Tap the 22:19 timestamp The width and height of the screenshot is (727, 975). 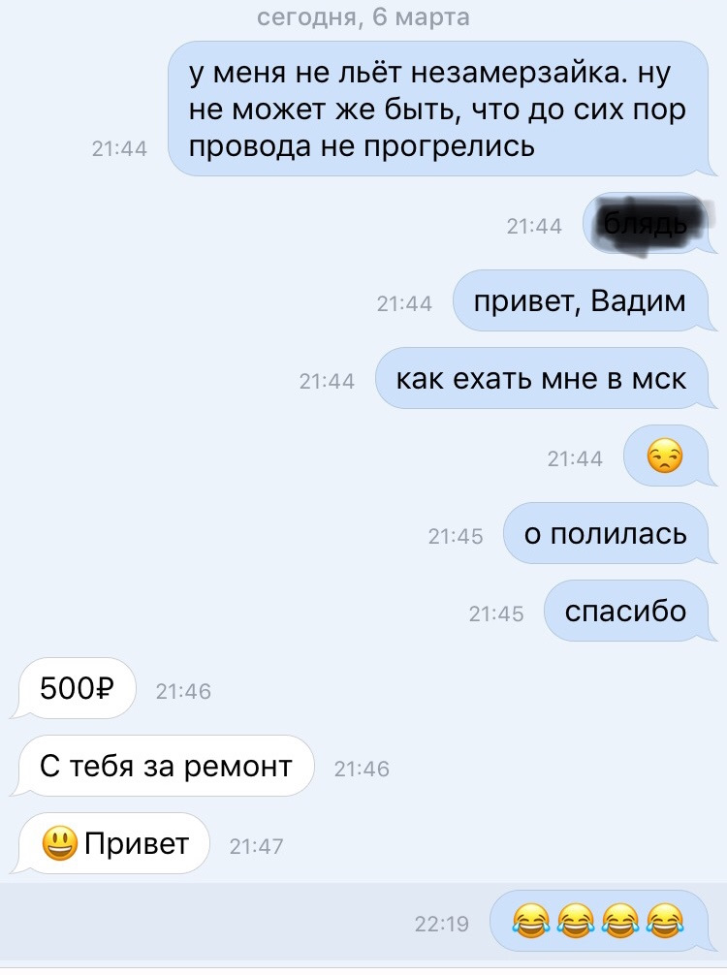(x=442, y=924)
